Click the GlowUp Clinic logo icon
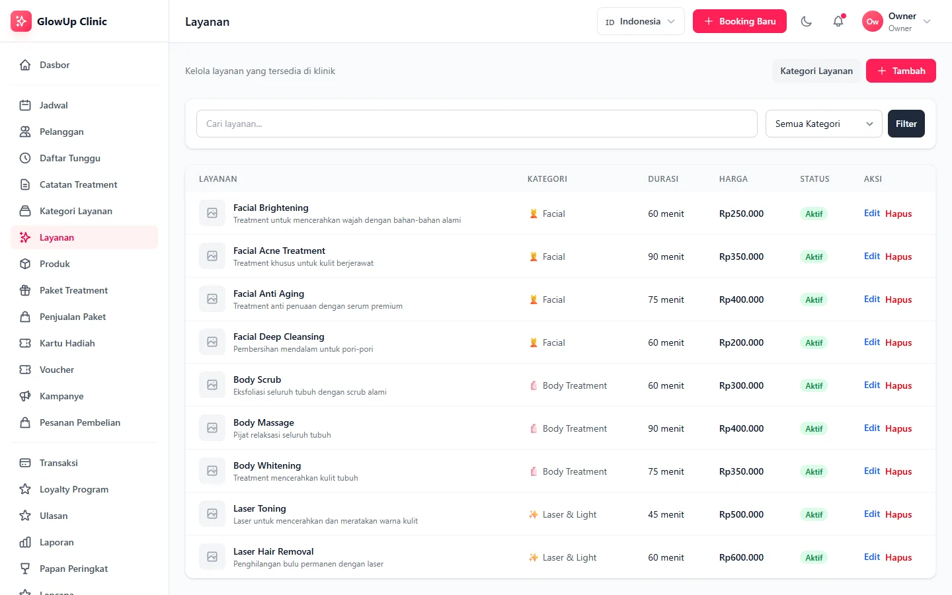This screenshot has width=952, height=595. [x=21, y=21]
